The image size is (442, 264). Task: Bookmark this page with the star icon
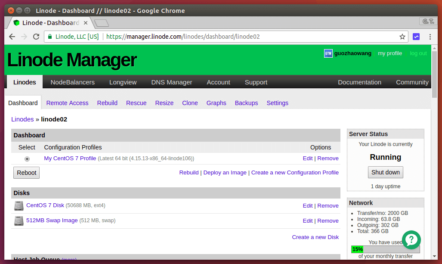pyautogui.click(x=402, y=37)
